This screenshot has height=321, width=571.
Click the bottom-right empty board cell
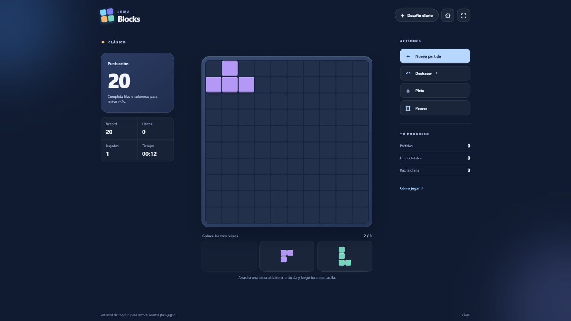click(x=360, y=215)
